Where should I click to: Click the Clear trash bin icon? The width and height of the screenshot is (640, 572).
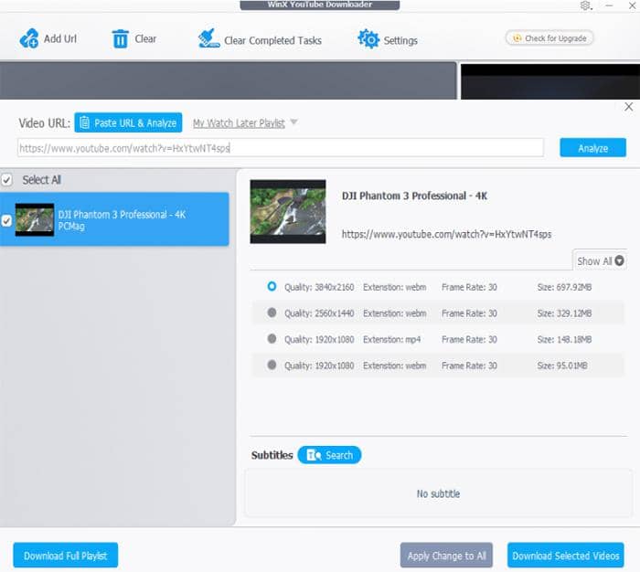[x=120, y=38]
